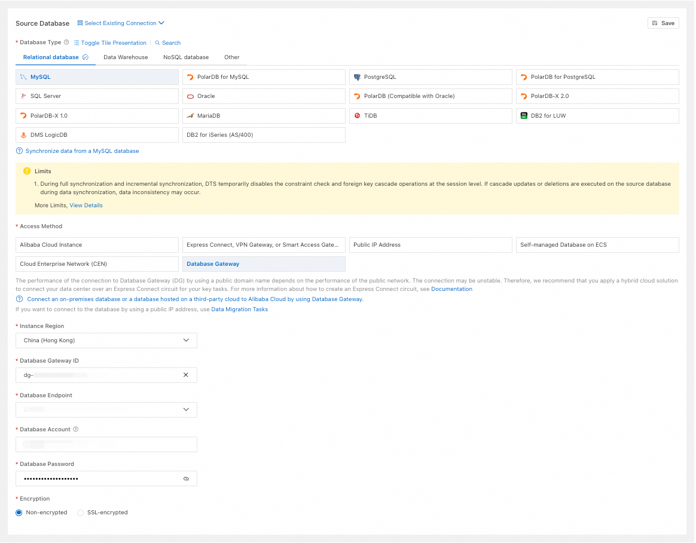The width and height of the screenshot is (696, 543).
Task: Choose Alibaba Cloud Instance access method
Action: coord(97,245)
